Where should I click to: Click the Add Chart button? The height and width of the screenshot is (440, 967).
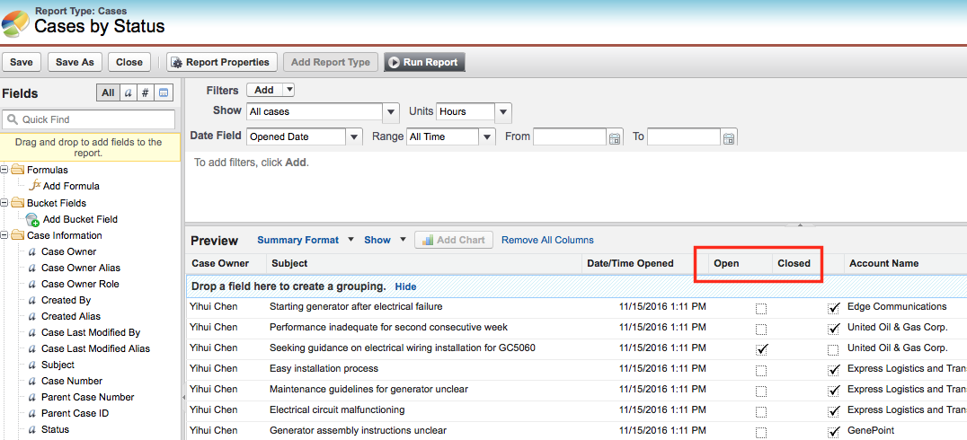tap(454, 240)
